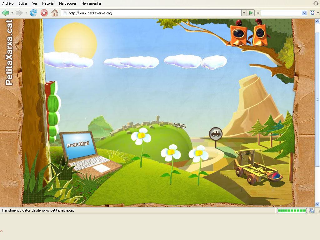This screenshot has height=240, width=320.
Task: Open the Back history dropdown arrow
Action: (12, 13)
